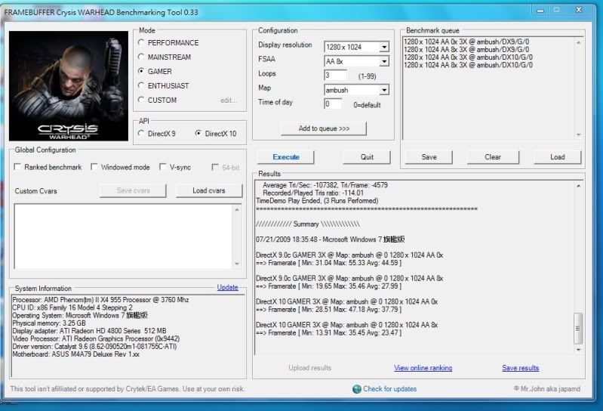Click the Motherboard ASUS M4A79 Deluxe line

[75, 354]
